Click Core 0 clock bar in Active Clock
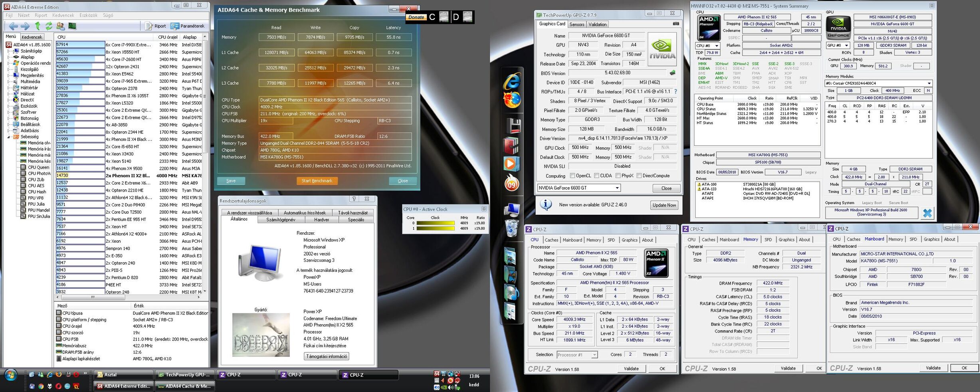 tap(436, 223)
